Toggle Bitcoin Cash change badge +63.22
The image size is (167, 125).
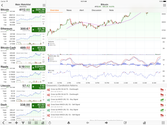[x=38, y=49]
